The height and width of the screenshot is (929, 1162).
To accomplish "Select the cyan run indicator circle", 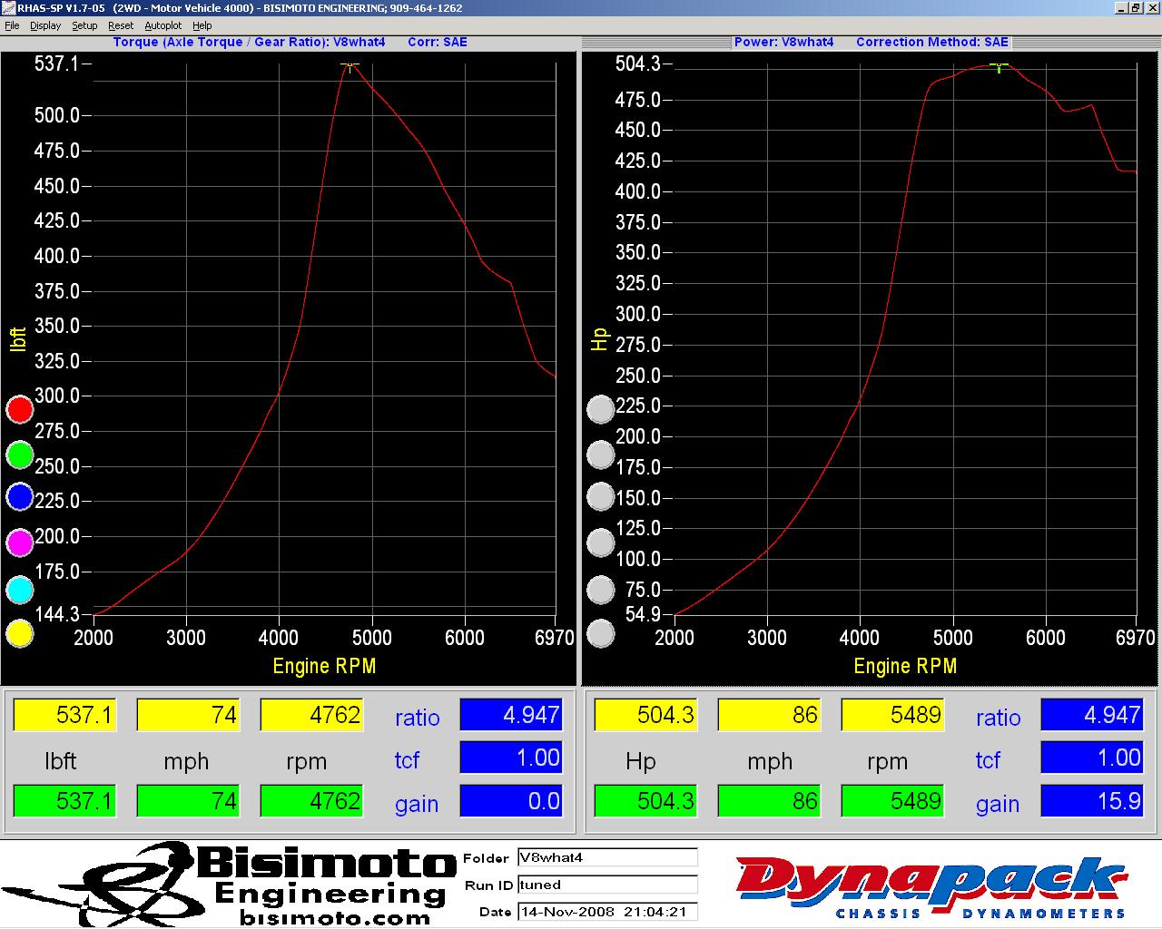I will coord(20,590).
